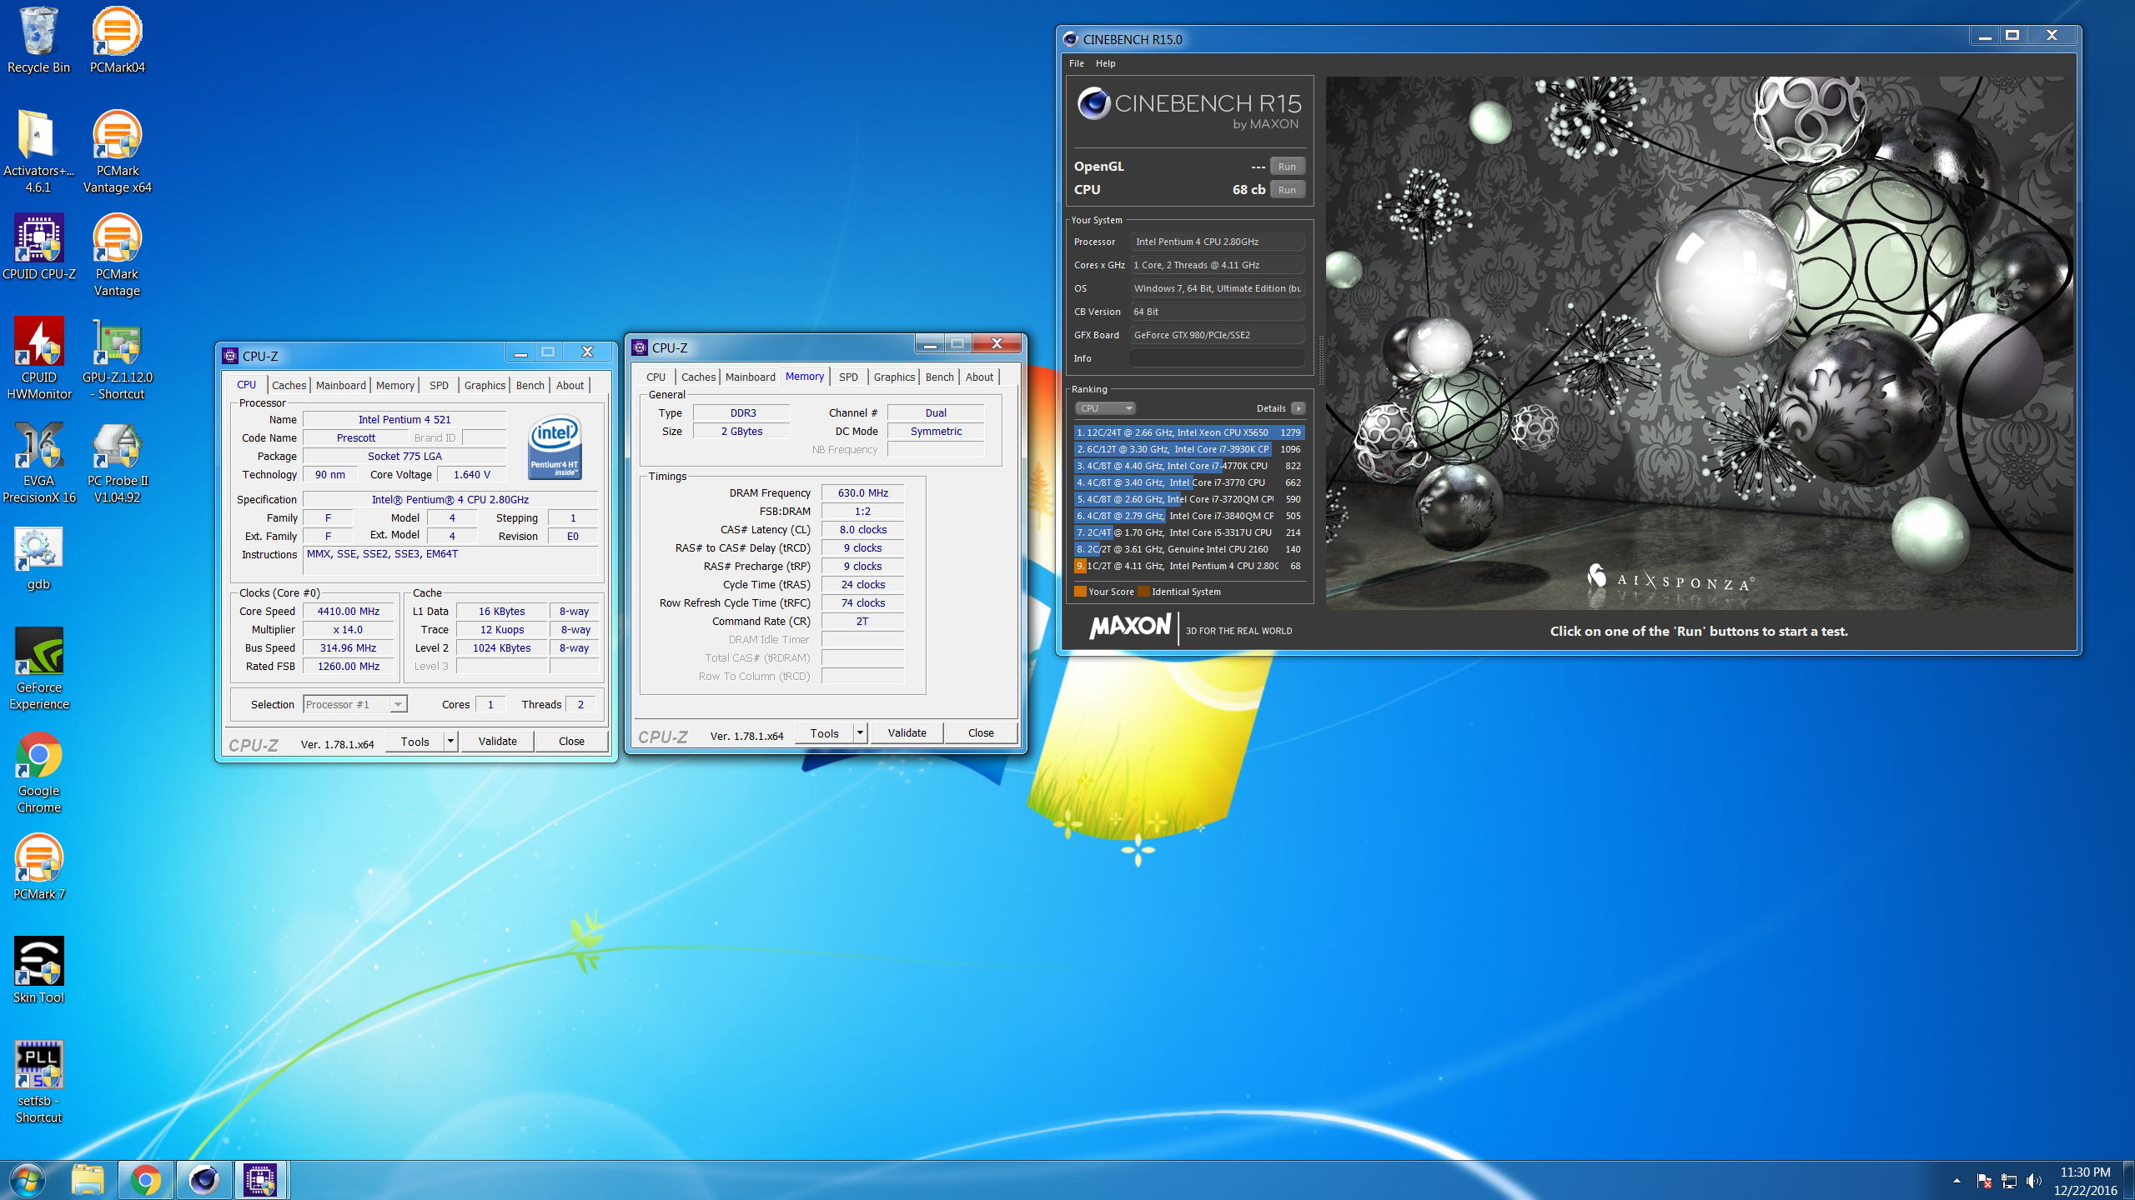The height and width of the screenshot is (1200, 2135).
Task: Run the OpenGL test in Cinebench
Action: (1287, 167)
